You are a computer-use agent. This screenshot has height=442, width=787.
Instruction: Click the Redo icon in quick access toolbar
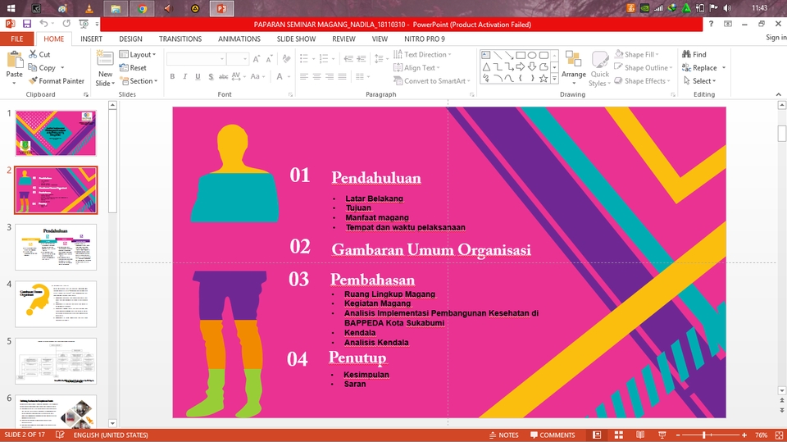tap(66, 24)
